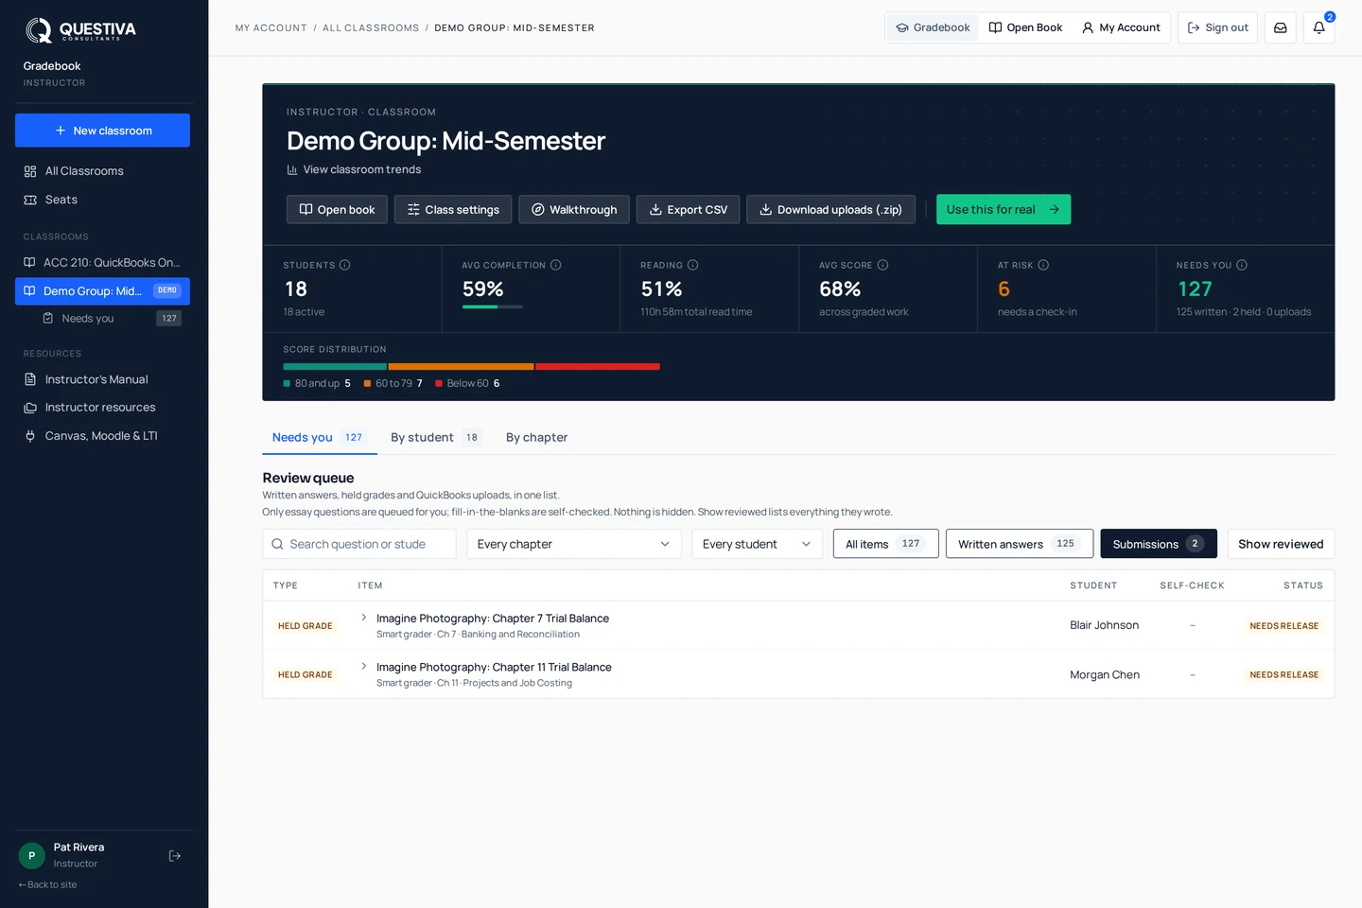Click the Export CSV button
Image resolution: width=1362 pixels, height=908 pixels.
(688, 209)
